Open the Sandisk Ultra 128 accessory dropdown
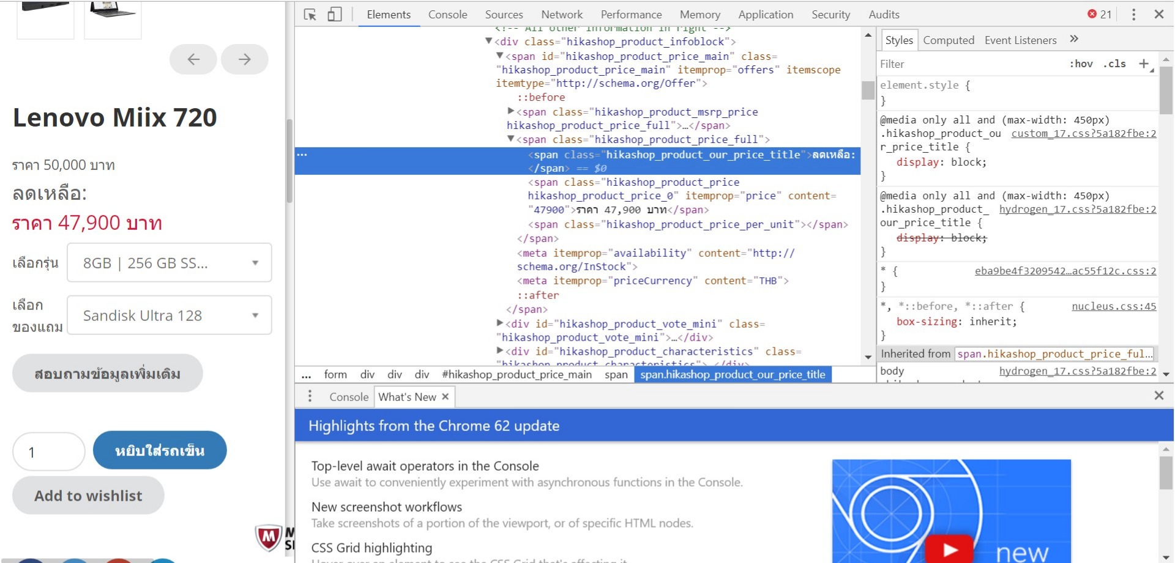Image resolution: width=1175 pixels, height=563 pixels. [x=170, y=315]
